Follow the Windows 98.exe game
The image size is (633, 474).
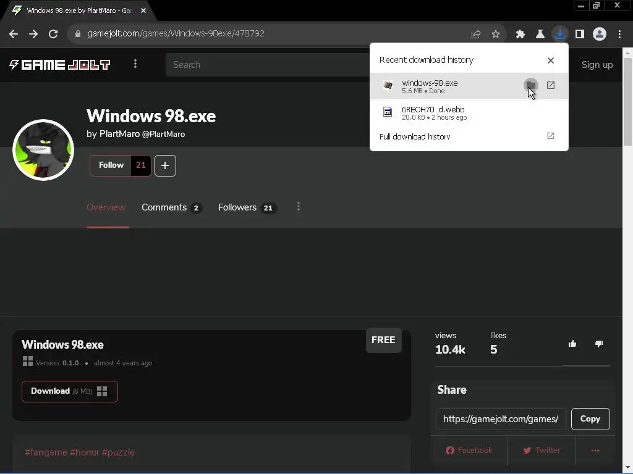click(111, 165)
